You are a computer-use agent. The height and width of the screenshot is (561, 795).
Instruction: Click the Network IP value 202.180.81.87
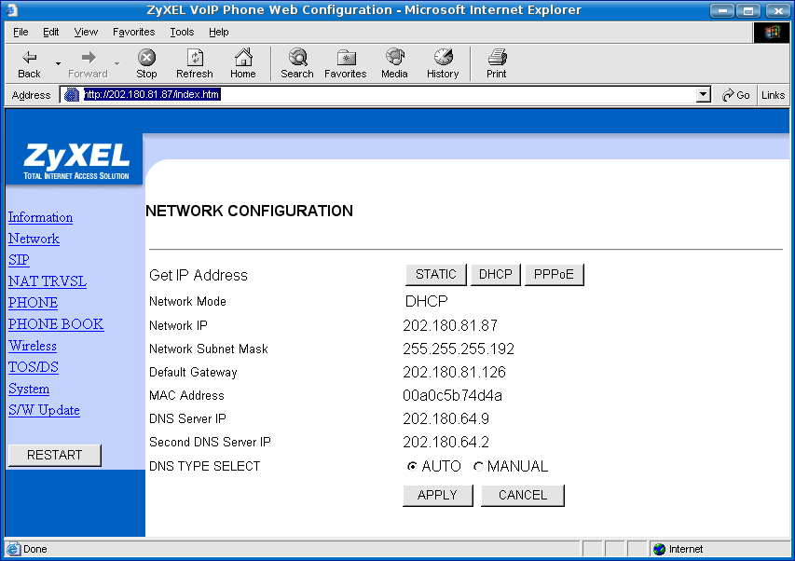point(450,325)
